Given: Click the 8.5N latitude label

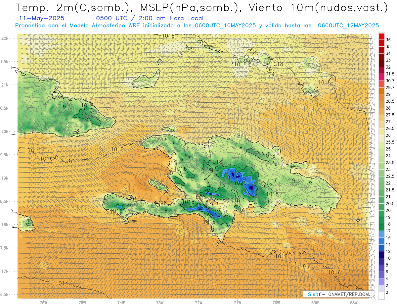Looking at the screenshot, I should coord(5,201).
